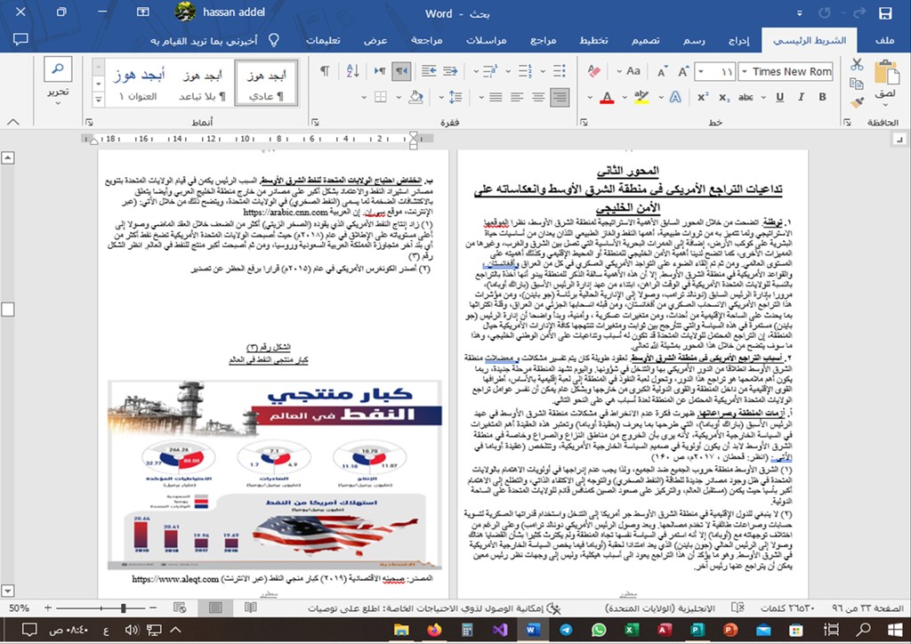Click the Paste clipboard icon
The height and width of the screenshot is (644, 911).
[x=887, y=73]
